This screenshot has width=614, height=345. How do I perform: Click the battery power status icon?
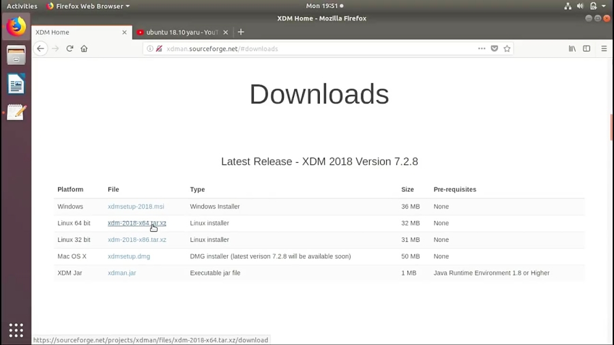(594, 6)
